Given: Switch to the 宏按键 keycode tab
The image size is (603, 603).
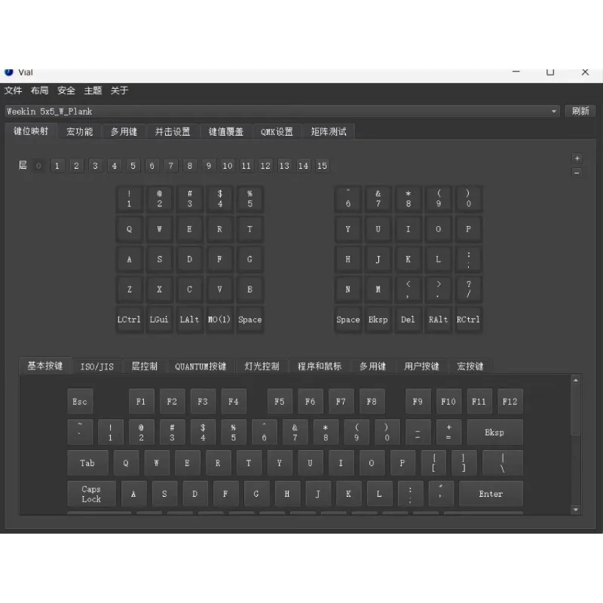Looking at the screenshot, I should [x=470, y=366].
